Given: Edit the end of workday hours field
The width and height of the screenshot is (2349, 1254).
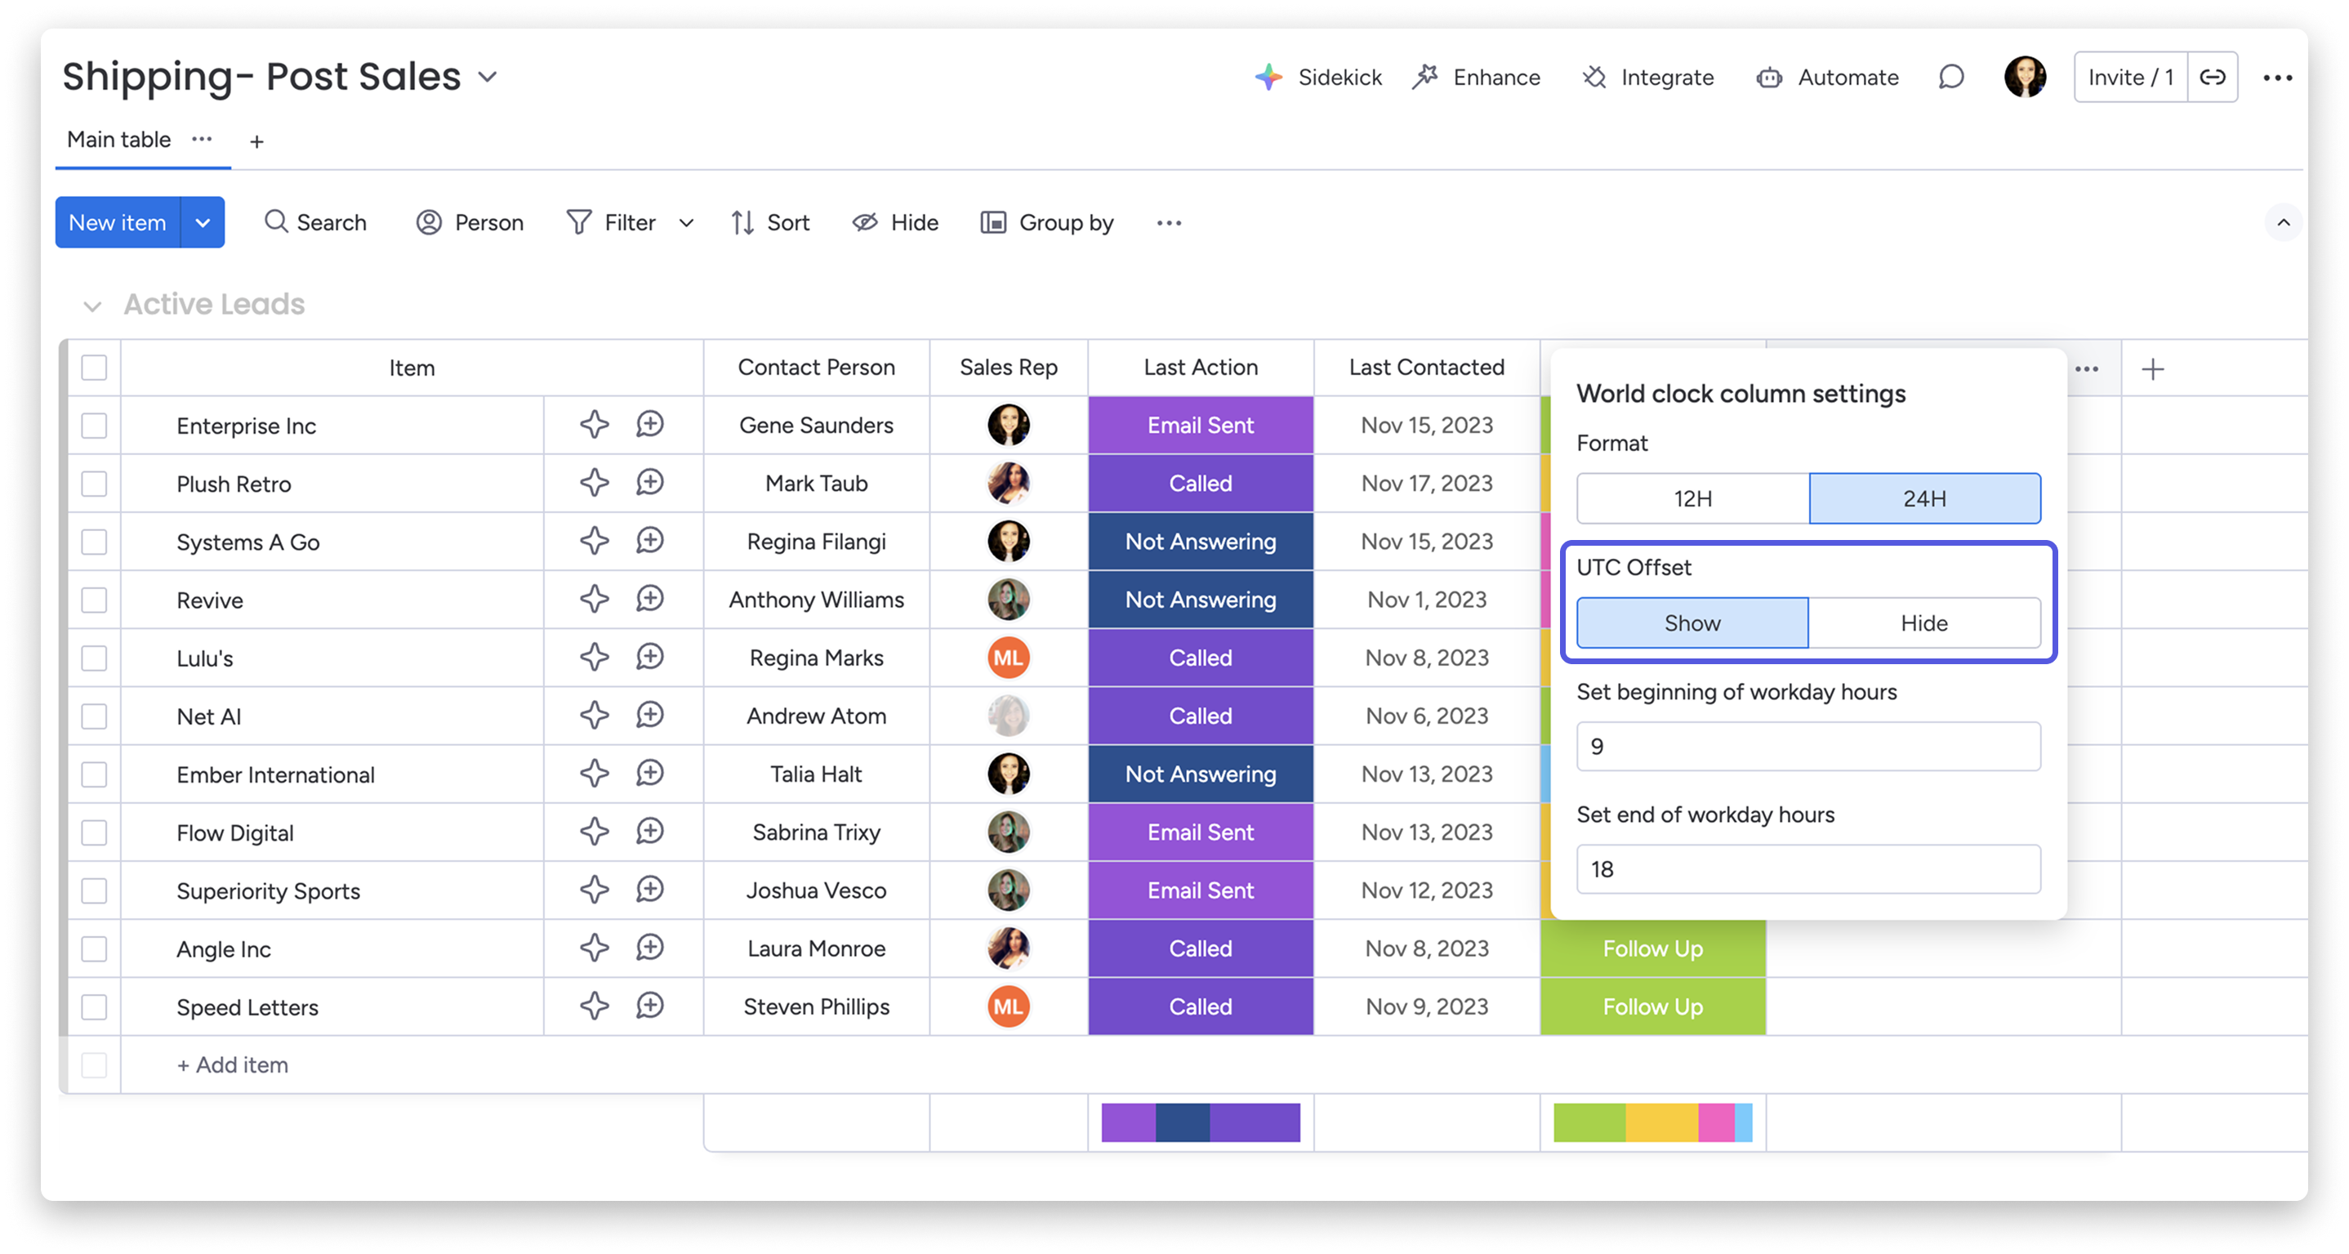Looking at the screenshot, I should (1807, 869).
